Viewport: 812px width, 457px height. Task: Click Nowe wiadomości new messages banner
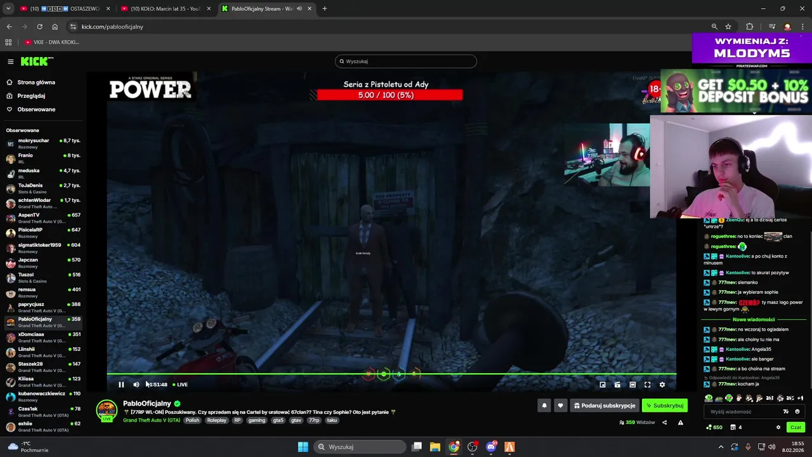click(754, 320)
